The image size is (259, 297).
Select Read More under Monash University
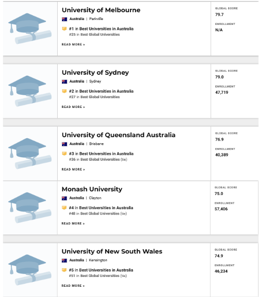(x=73, y=224)
